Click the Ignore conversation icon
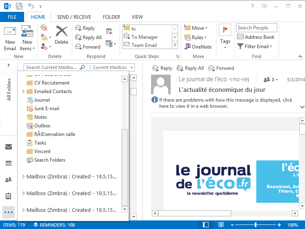305x229 pixels. coord(44,28)
